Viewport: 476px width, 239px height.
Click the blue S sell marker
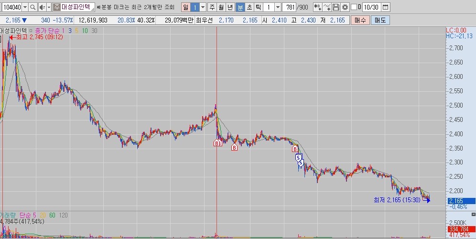click(x=299, y=157)
